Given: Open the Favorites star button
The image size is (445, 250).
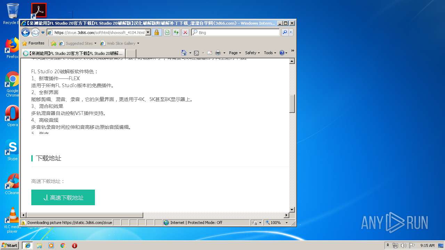Looking at the screenshot, I should [x=33, y=43].
